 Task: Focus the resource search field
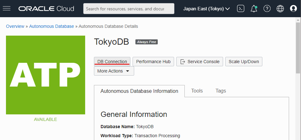[129, 9]
